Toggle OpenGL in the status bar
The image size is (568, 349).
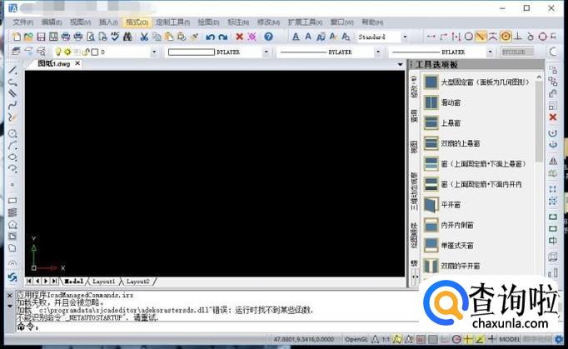click(x=357, y=340)
